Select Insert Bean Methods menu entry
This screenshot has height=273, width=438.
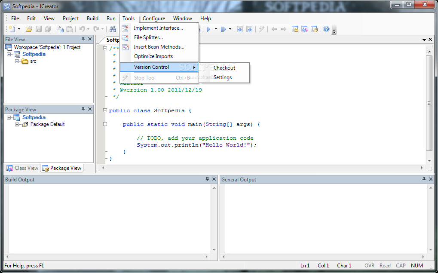[x=159, y=47]
